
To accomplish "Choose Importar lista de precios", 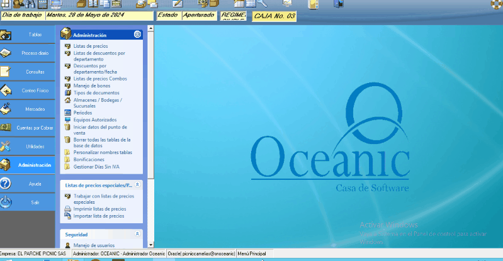I will [x=98, y=216].
